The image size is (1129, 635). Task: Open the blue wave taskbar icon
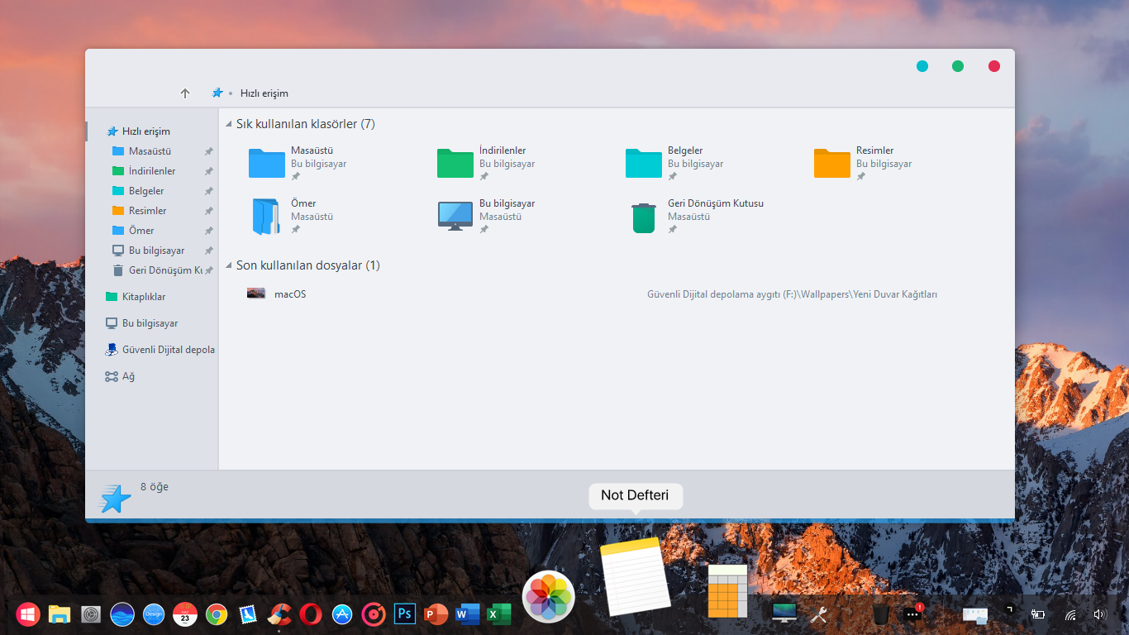coord(122,614)
